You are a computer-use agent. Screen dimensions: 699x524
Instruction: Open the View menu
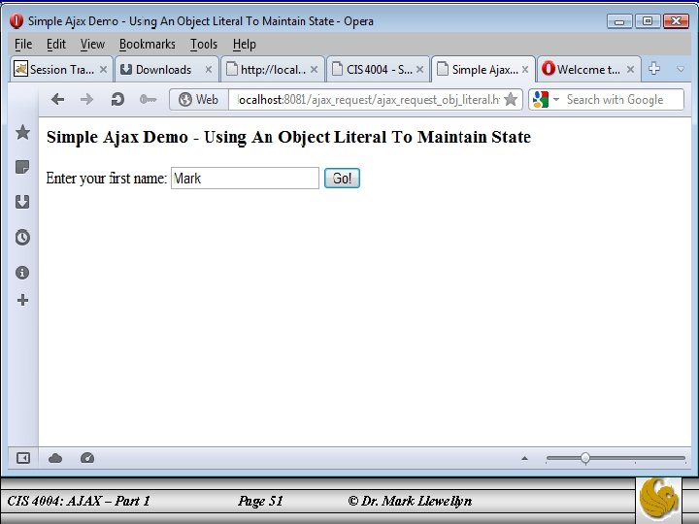click(x=92, y=44)
